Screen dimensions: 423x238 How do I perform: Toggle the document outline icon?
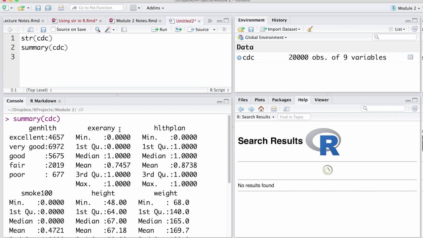(x=224, y=29)
